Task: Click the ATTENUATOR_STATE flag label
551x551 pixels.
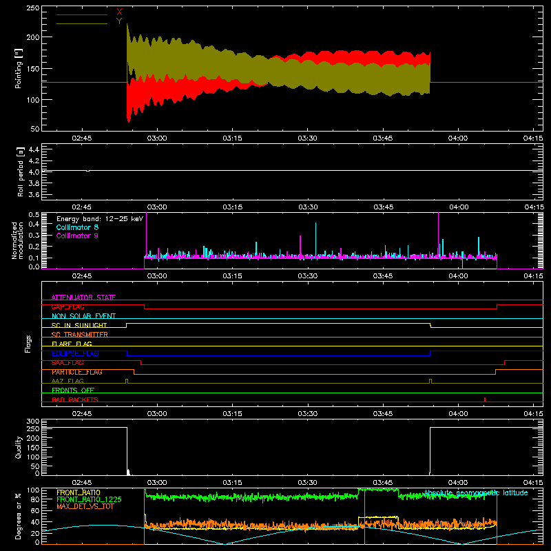Action: click(83, 298)
